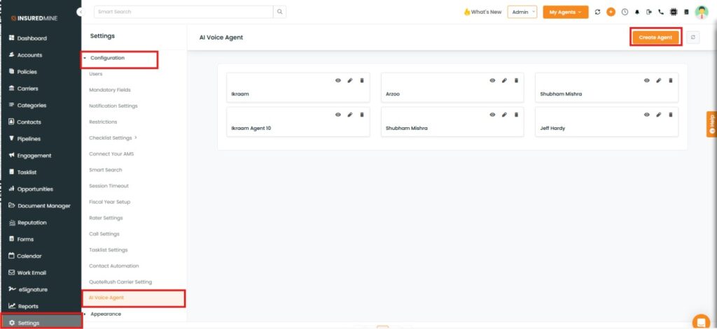This screenshot has width=717, height=329.
Task: Open Pipelines in the left sidebar
Action: coord(29,139)
